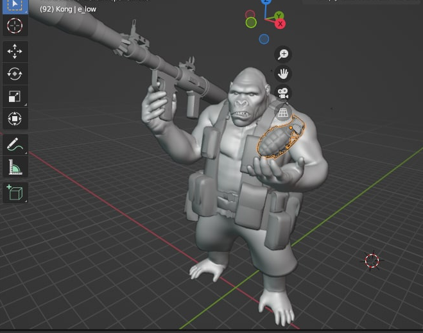This screenshot has width=423, height=333.
Task: Choose the Move tool
Action: (15, 51)
